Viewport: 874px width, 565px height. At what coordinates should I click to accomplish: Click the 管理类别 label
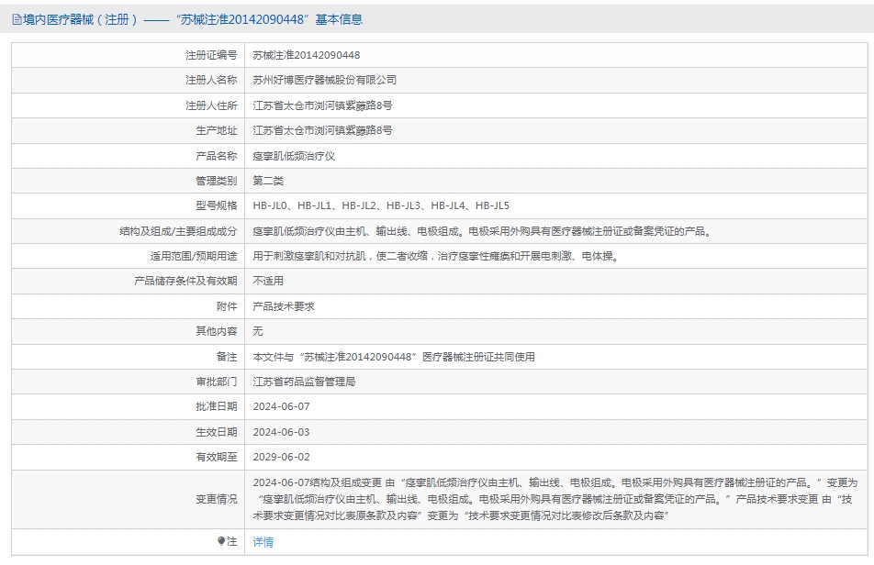[217, 181]
